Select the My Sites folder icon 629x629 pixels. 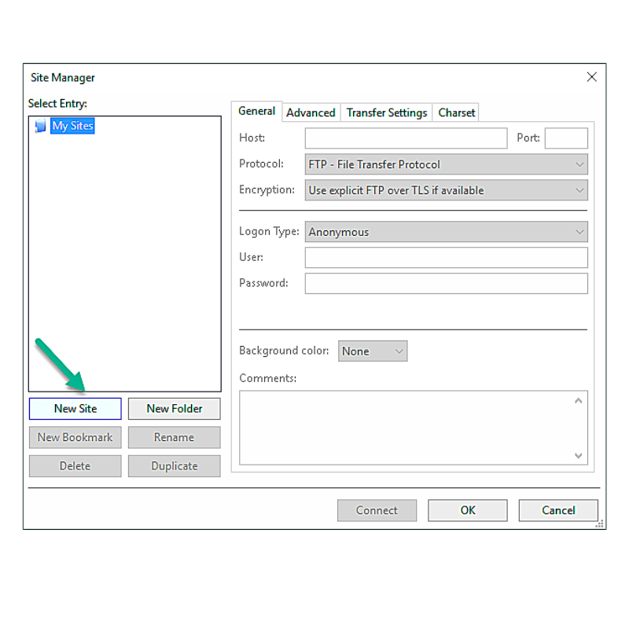pyautogui.click(x=39, y=126)
